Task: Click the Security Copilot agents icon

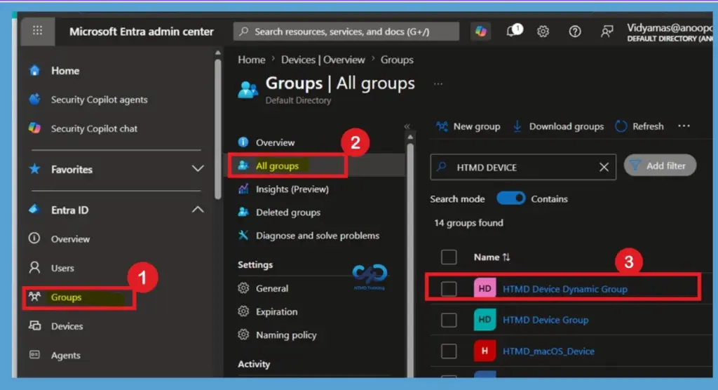Action: (x=35, y=100)
